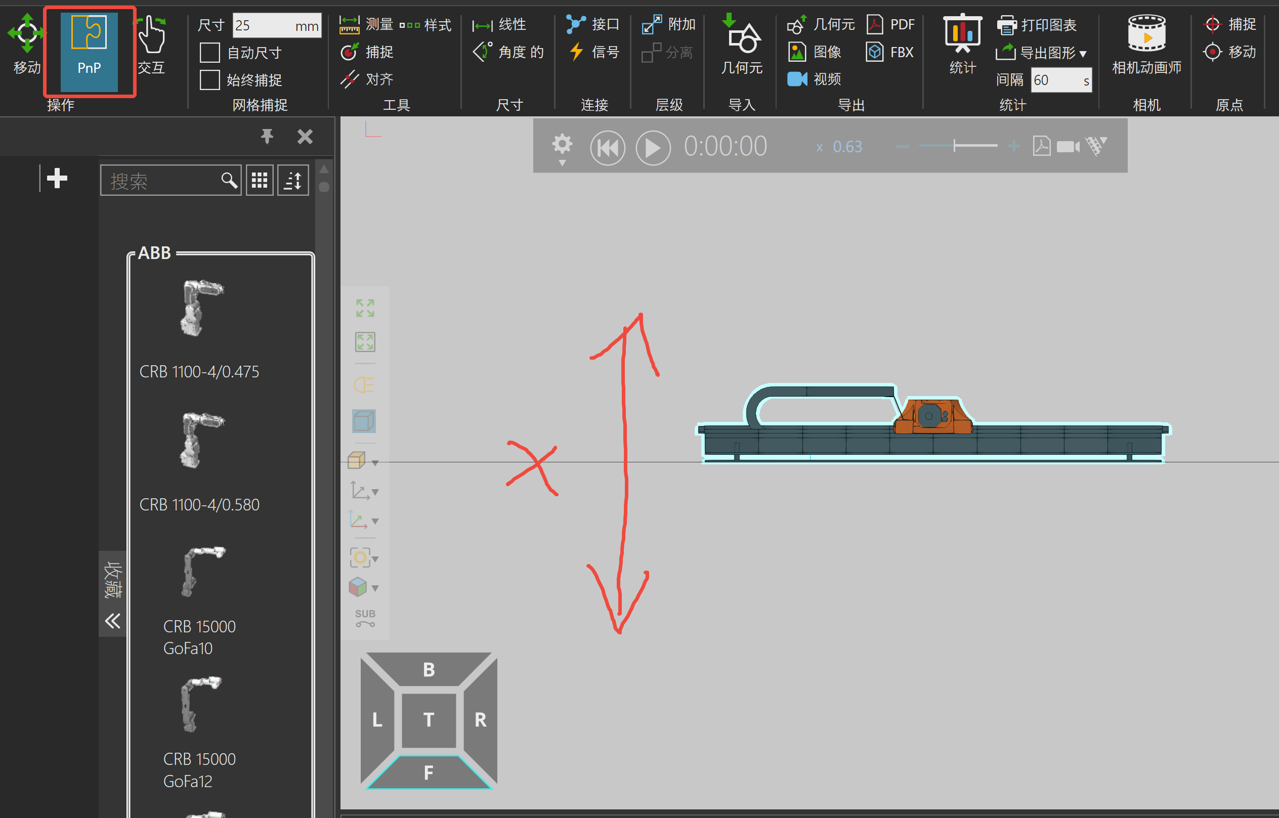
Task: Open 统计 statistics
Action: click(x=962, y=45)
